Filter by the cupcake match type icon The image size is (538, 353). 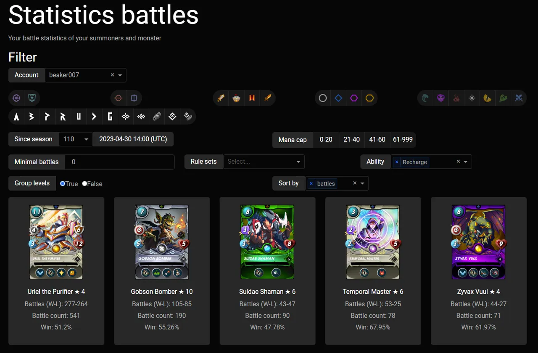(236, 98)
